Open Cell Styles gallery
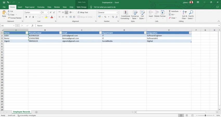The image size is (221, 117). pos(142,15)
